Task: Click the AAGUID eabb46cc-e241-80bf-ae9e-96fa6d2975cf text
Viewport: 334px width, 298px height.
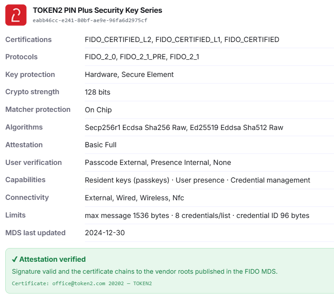Action: 90,20
